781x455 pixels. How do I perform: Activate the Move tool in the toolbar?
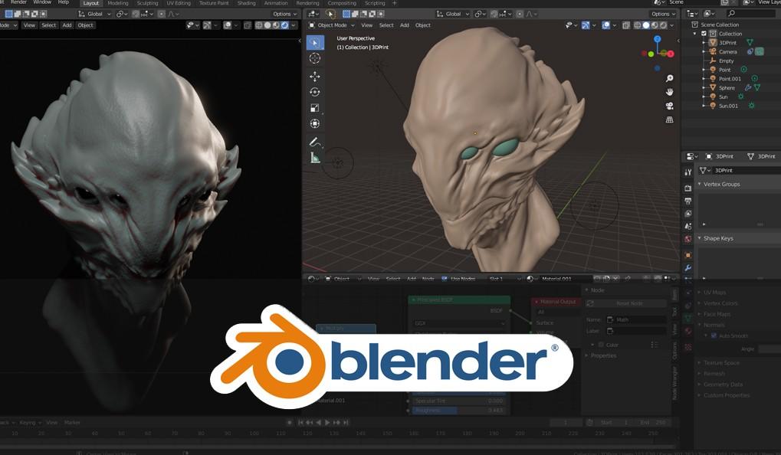click(x=315, y=76)
